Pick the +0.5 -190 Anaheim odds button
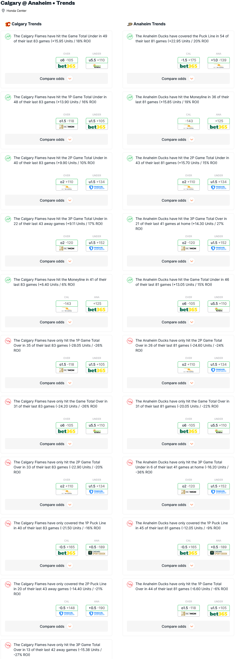Screen dimensions: 235x659 pos(97,608)
